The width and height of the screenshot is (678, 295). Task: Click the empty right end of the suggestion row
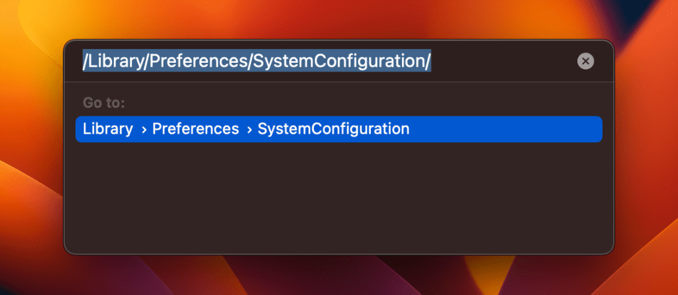(x=530, y=129)
